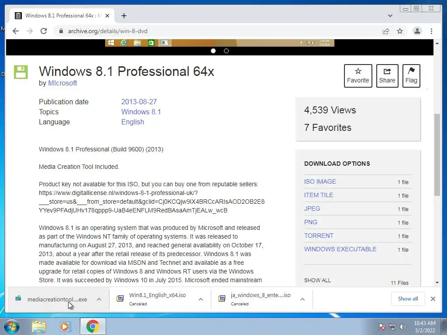This screenshot has width=447, height=335.
Task: Go back to the previous page
Action: click(16, 31)
